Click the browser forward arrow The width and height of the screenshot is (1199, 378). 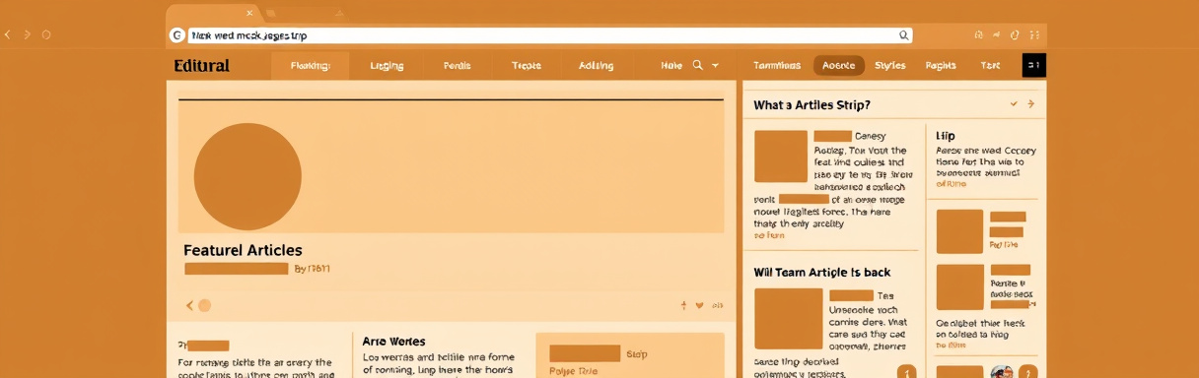point(27,34)
